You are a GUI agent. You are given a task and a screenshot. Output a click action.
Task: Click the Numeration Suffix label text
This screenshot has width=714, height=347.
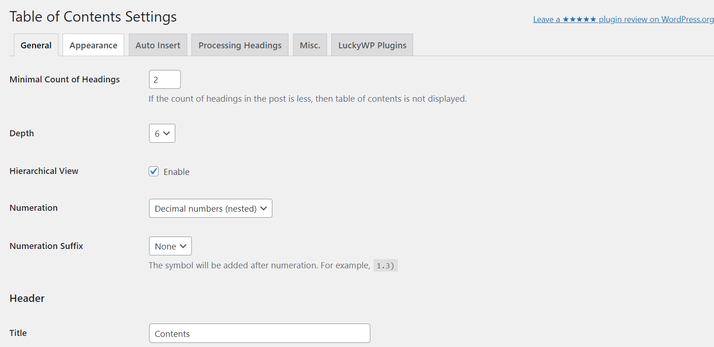click(46, 246)
